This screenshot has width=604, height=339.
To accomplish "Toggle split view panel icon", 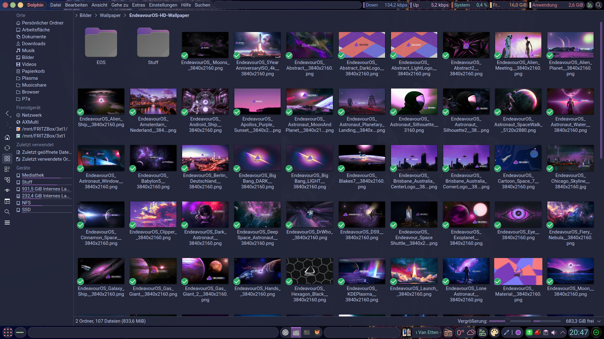I will click(x=7, y=201).
